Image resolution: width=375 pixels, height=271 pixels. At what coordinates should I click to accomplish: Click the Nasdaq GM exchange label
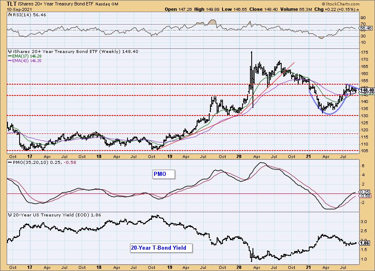[x=107, y=4]
